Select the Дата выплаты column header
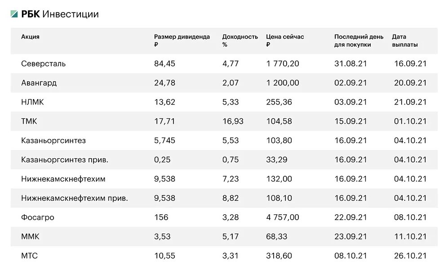448x269 pixels. pos(405,40)
